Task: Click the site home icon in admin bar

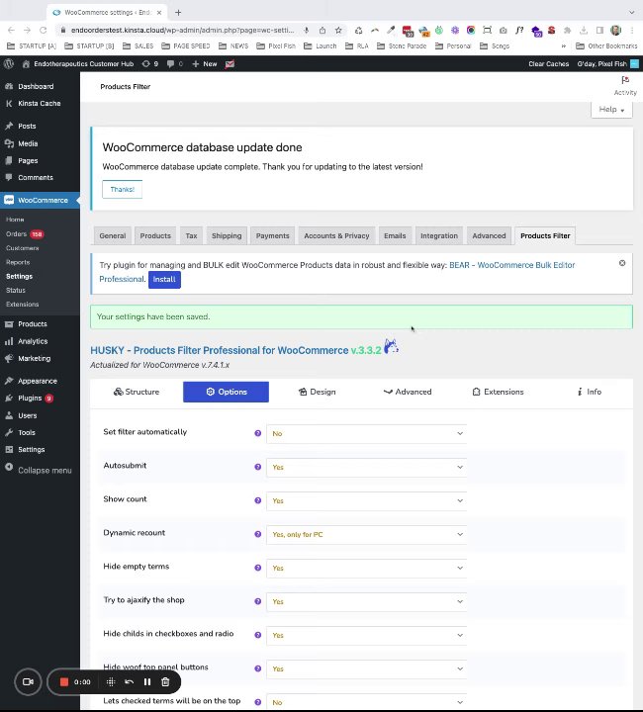Action: [26, 64]
